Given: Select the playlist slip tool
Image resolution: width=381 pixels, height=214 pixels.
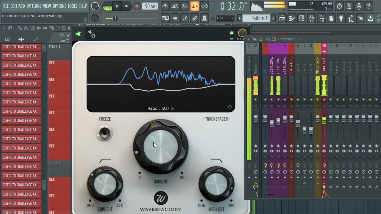Looking at the screenshot, I should pyautogui.click(x=45, y=28).
